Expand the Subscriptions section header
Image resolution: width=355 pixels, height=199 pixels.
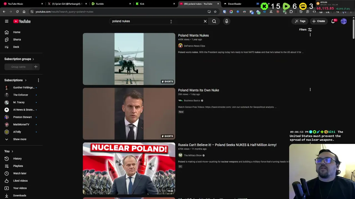16,80
